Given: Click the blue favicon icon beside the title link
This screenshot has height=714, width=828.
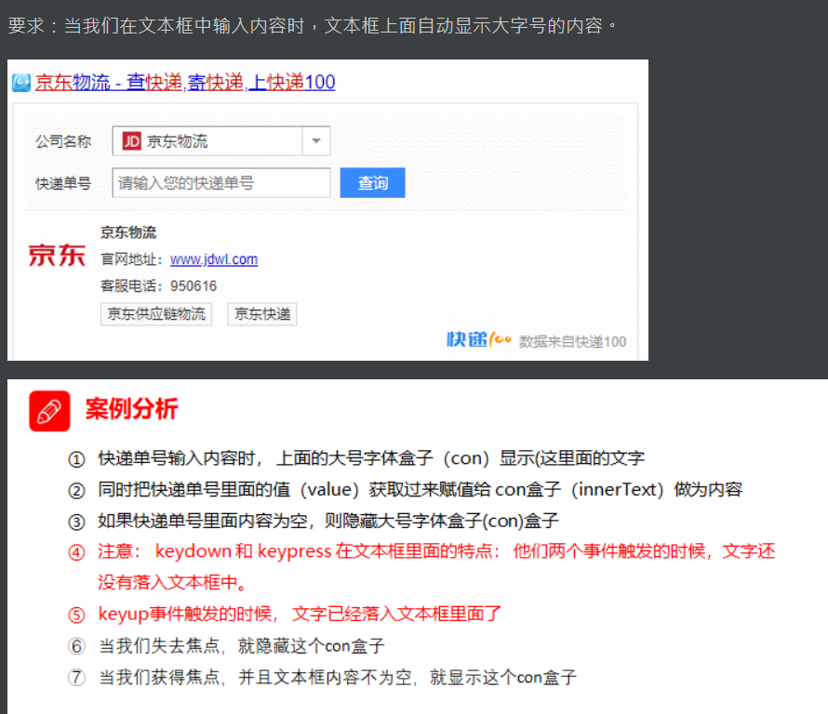Looking at the screenshot, I should pos(21,83).
